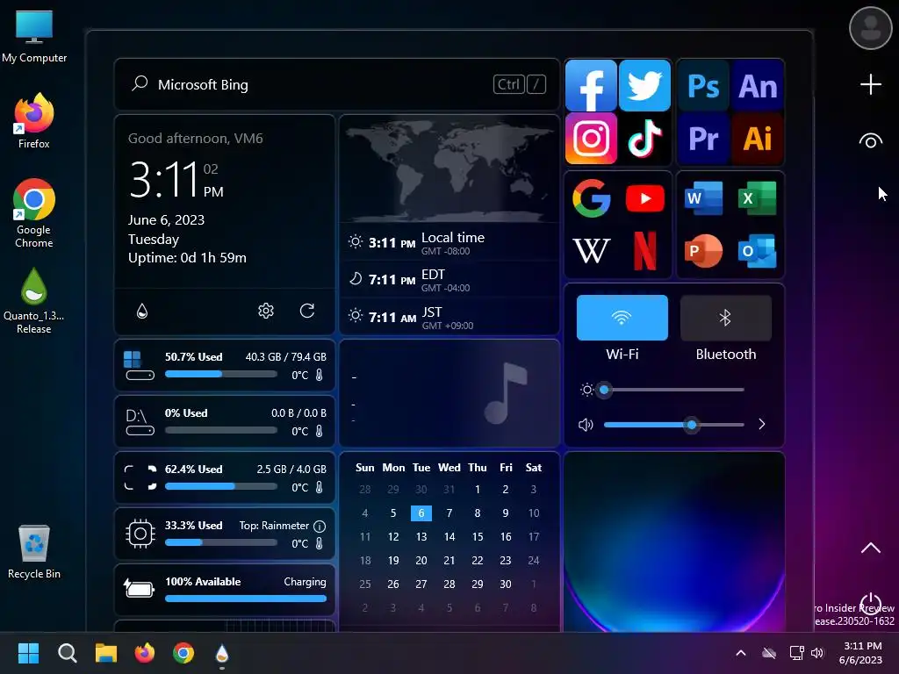The image size is (899, 674).
Task: Open the Google shortcut icon
Action: point(591,198)
